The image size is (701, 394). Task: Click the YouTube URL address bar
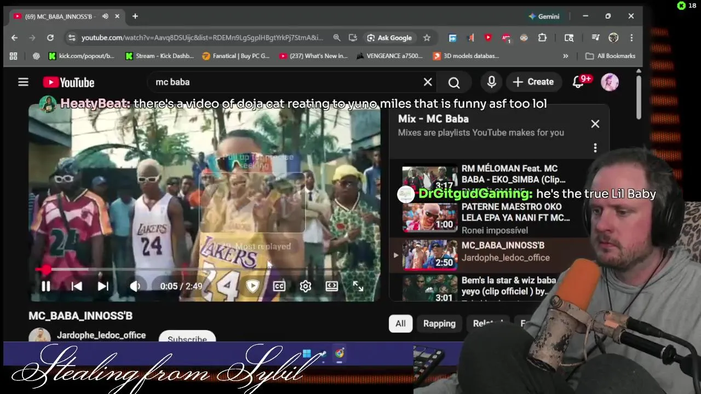(202, 38)
